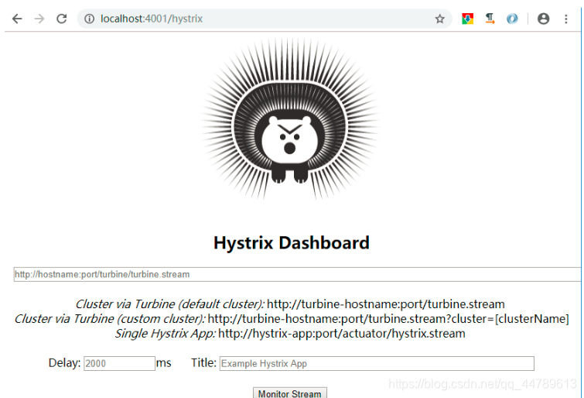Click URL http://hystrix-app:port/actuator/hystrix.stream
The width and height of the screenshot is (584, 398).
click(342, 334)
